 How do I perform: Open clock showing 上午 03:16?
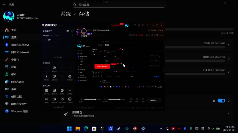point(229,129)
